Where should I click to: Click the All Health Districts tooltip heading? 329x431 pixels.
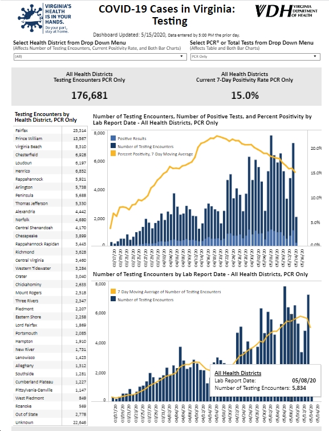click(238, 373)
